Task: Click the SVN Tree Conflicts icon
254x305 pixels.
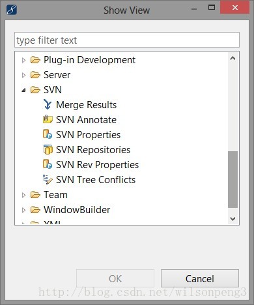Action: (48, 179)
